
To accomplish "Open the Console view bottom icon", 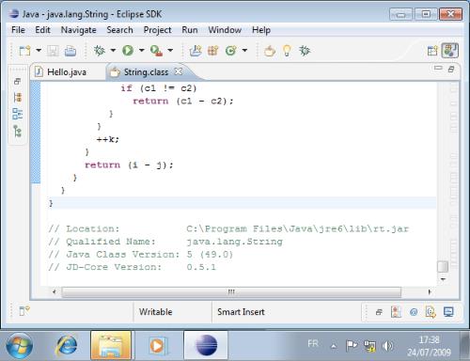I will pyautogui.click(x=448, y=312).
